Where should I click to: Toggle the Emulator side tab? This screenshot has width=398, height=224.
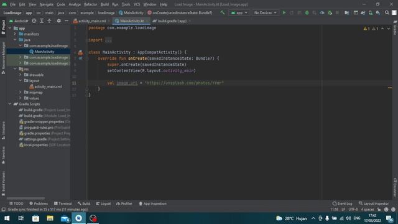(395, 187)
